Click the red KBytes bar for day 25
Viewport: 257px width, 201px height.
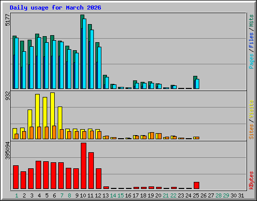tap(196, 185)
